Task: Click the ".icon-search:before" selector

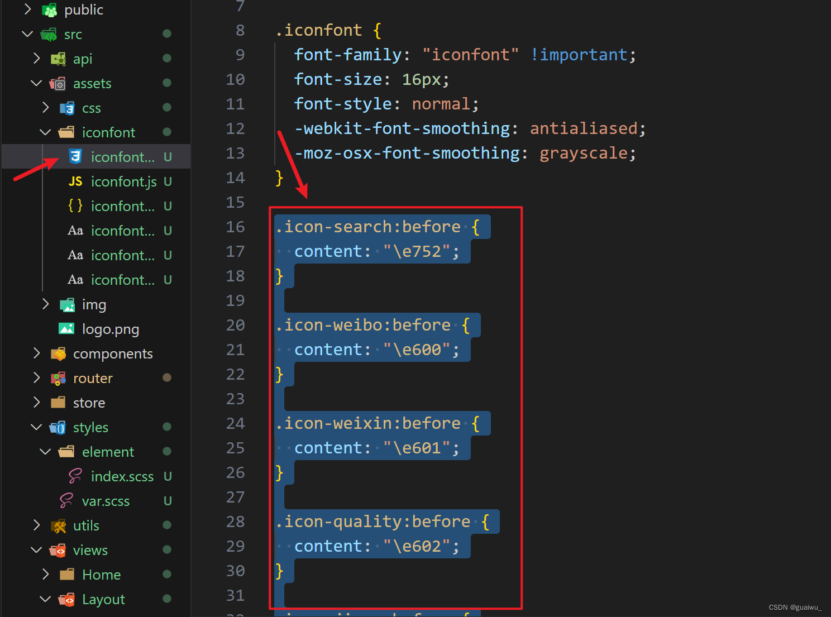Action: [x=368, y=227]
